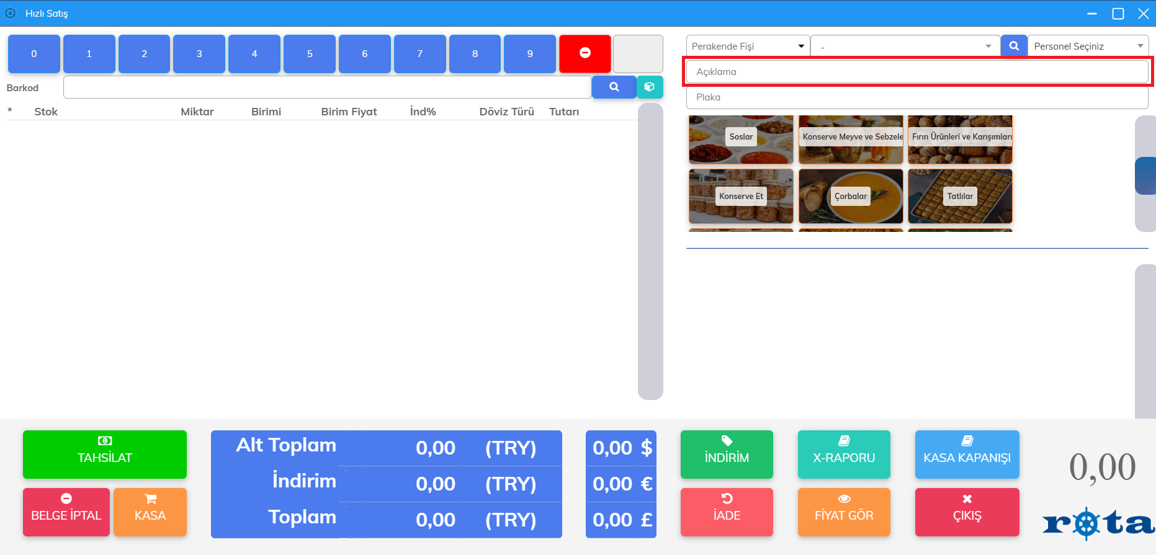Open the Personel Seçiniz dropdown
Image resolution: width=1156 pixels, height=555 pixels.
click(x=1088, y=47)
